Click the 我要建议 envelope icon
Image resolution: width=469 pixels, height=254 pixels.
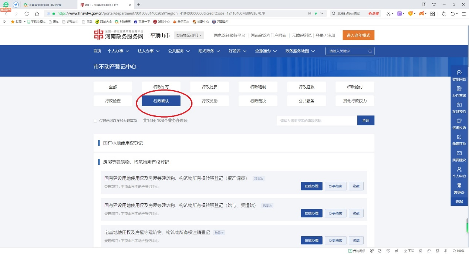459,153
